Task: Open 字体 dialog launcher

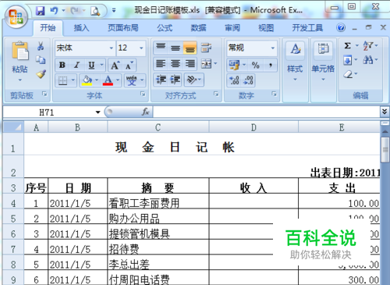Action: (x=143, y=94)
